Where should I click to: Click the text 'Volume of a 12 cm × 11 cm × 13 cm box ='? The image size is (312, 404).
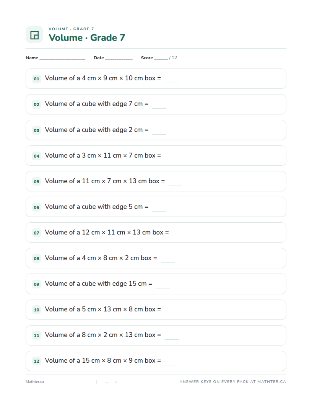coord(107,232)
